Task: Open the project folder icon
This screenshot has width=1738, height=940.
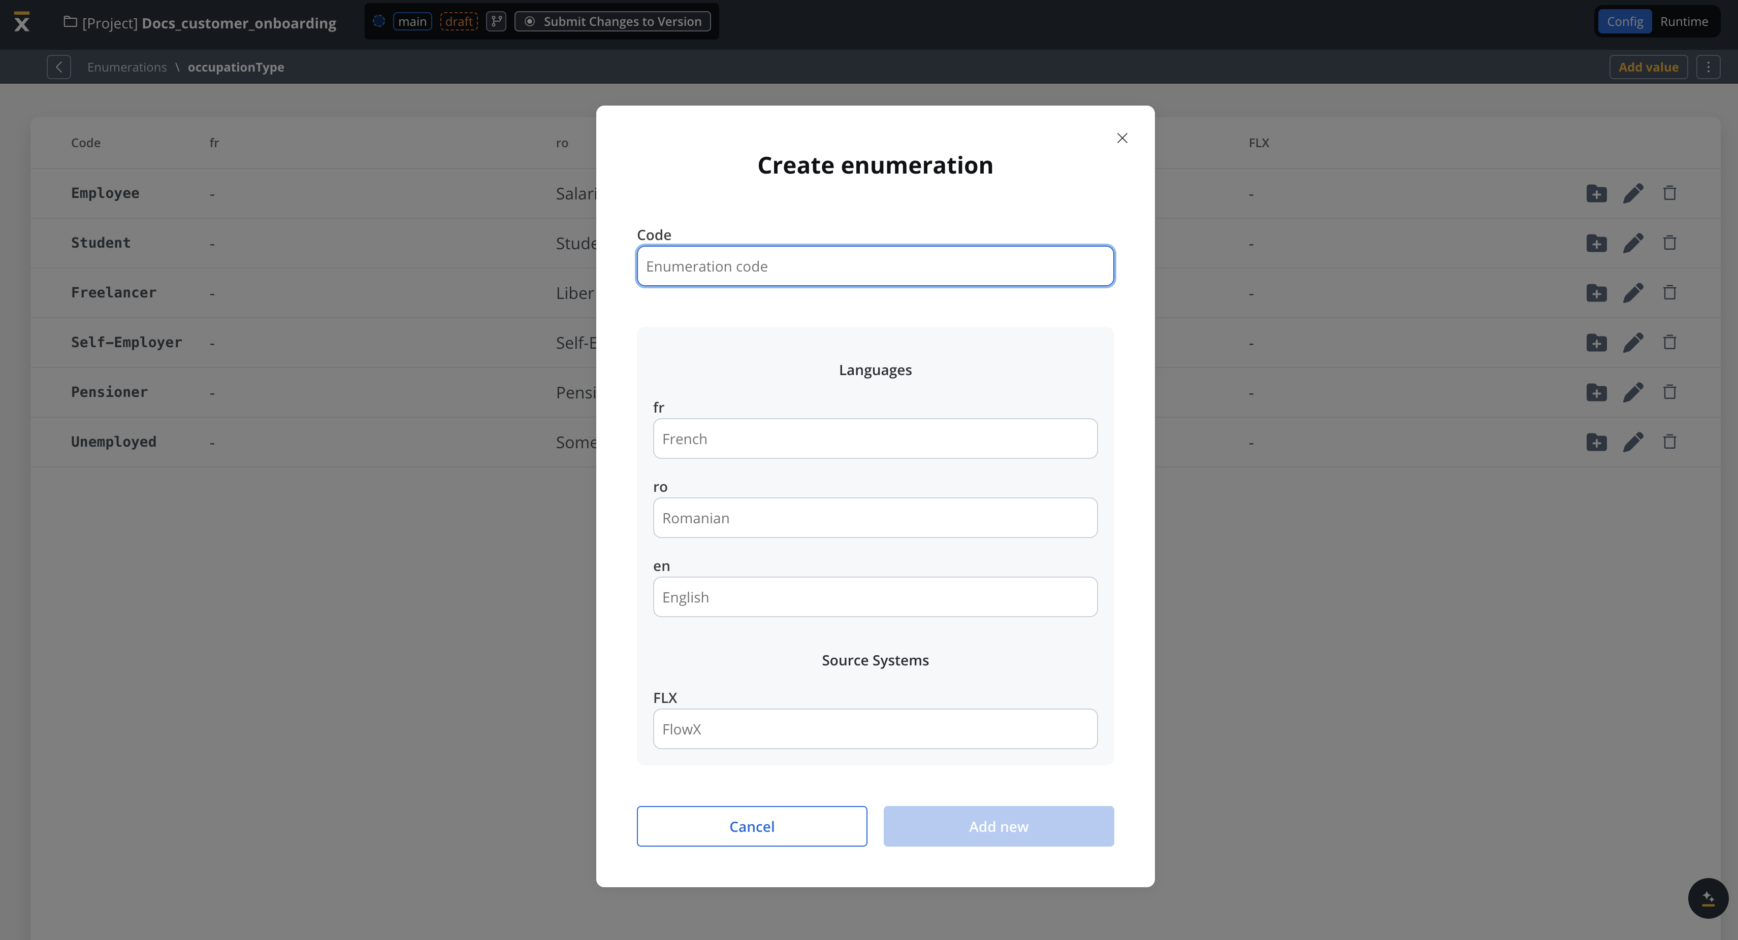Action: (x=70, y=22)
